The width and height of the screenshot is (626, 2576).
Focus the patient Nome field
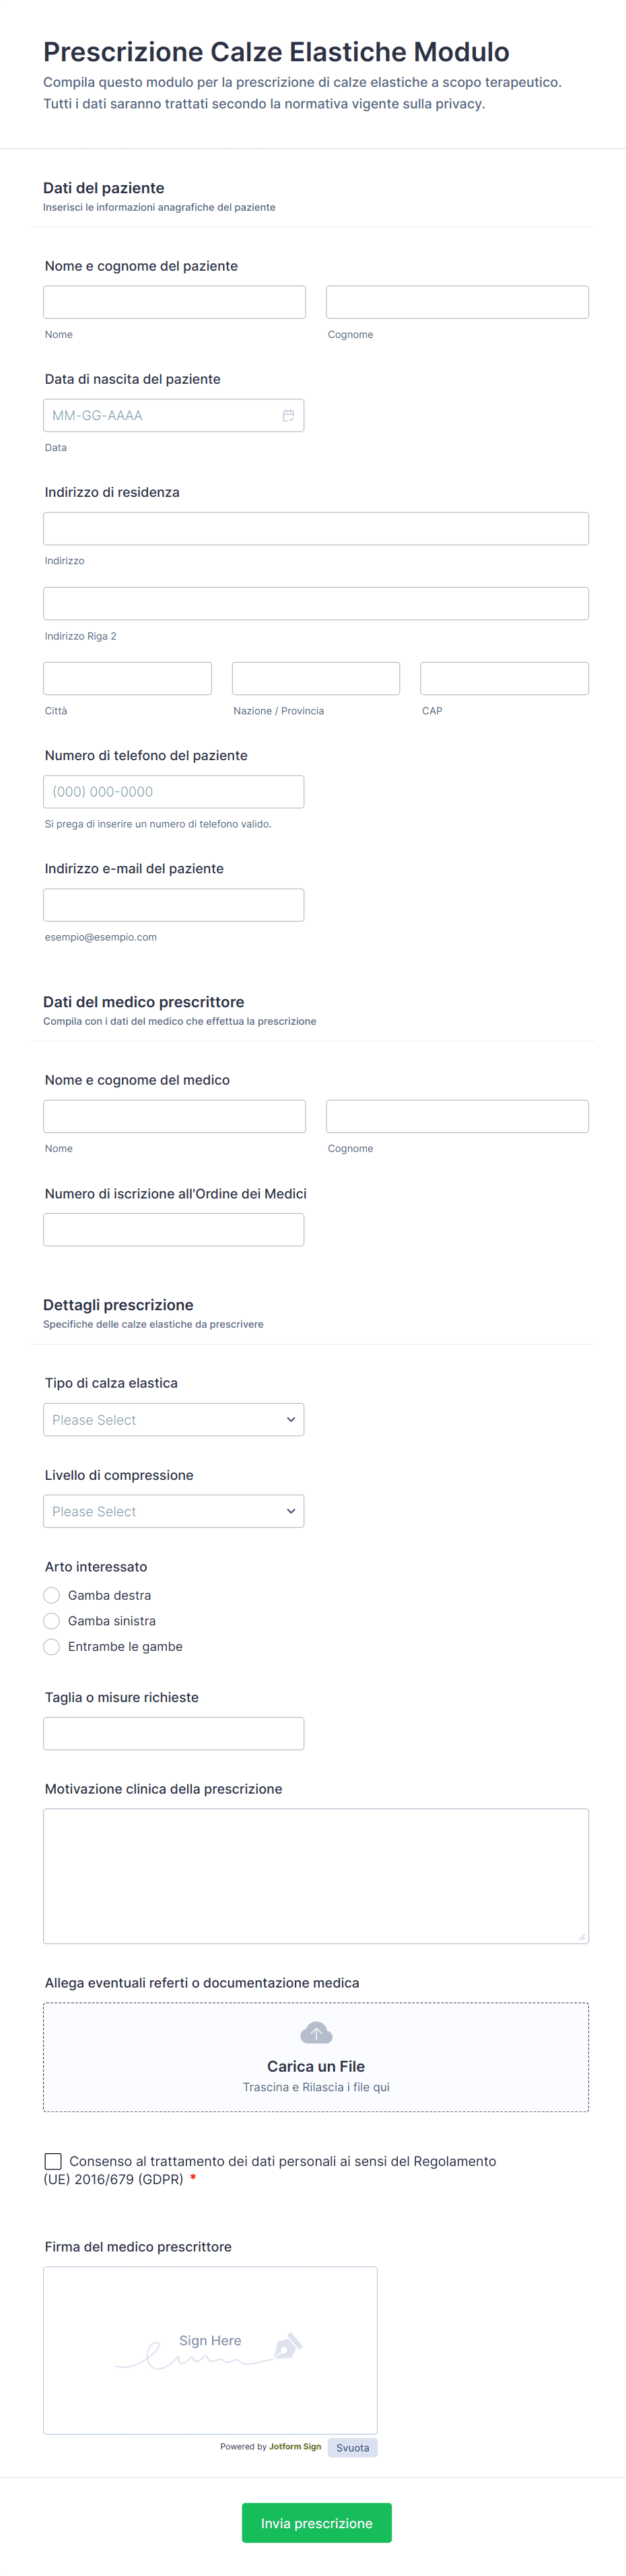[174, 302]
